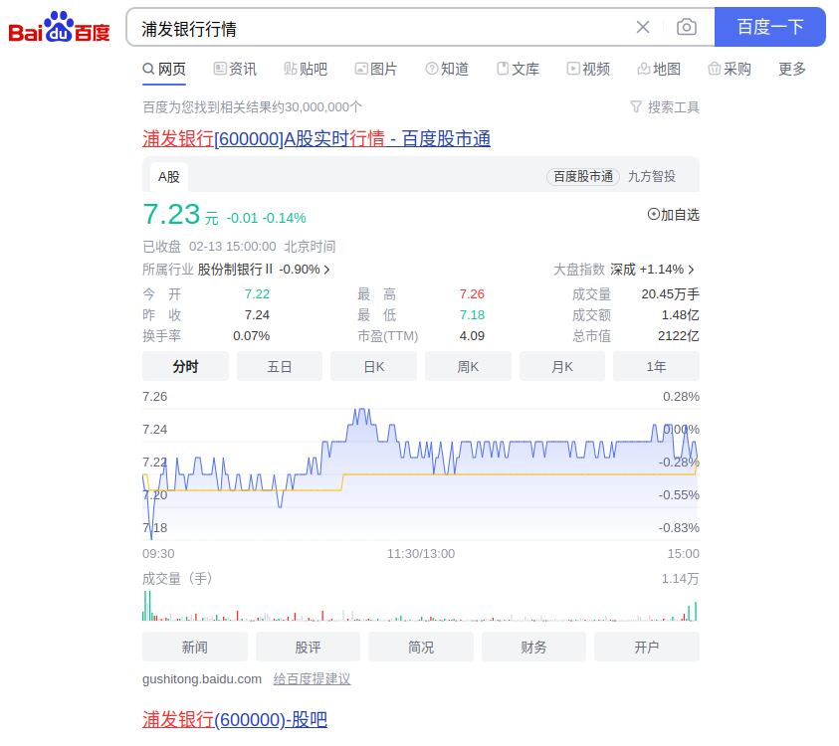Open 搜索工具 filter options

pyautogui.click(x=665, y=107)
